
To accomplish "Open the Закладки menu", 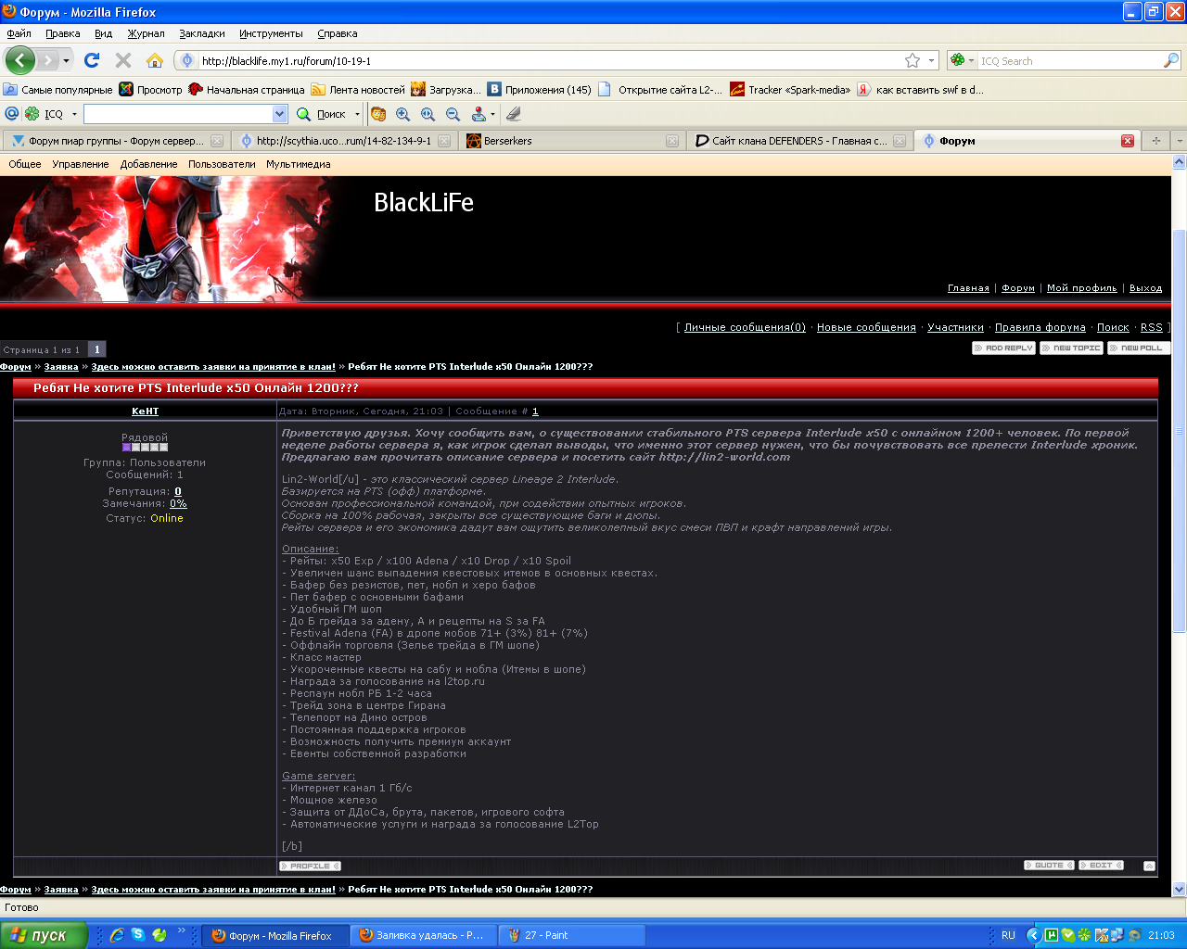I will coord(202,33).
